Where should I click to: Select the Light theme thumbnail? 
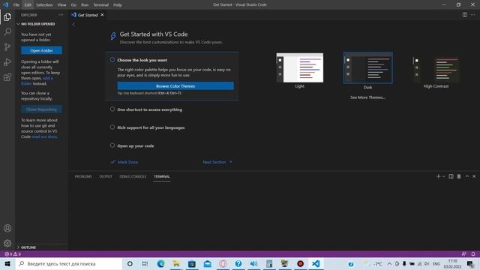point(300,67)
